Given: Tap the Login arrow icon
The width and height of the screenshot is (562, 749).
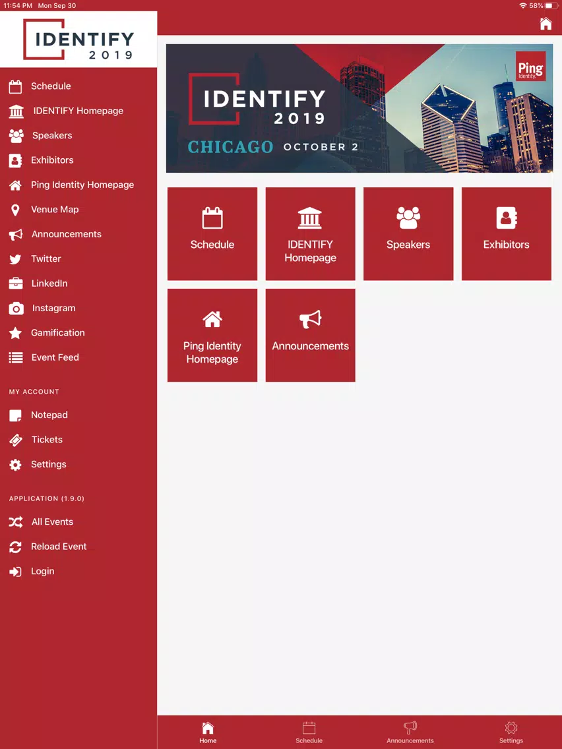Looking at the screenshot, I should tap(15, 572).
